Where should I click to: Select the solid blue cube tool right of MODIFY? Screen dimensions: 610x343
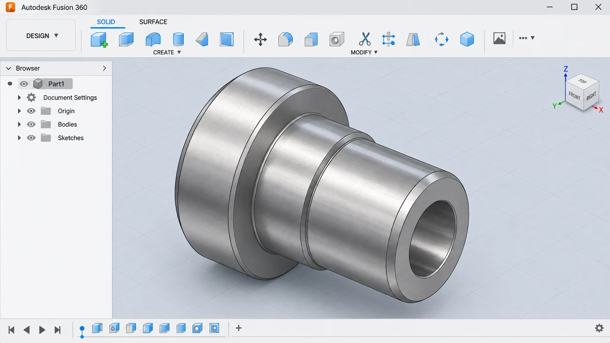[x=467, y=39]
